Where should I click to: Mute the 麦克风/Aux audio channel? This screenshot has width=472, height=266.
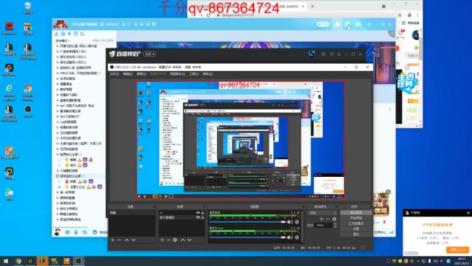[x=290, y=238]
